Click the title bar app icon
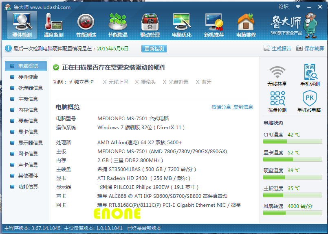 [8, 7]
